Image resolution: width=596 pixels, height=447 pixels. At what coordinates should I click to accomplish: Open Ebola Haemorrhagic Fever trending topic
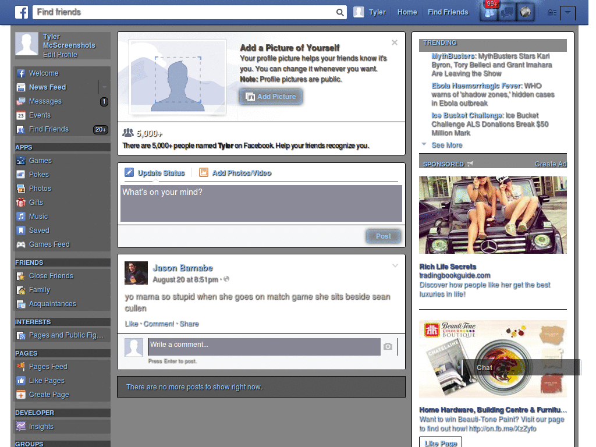pyautogui.click(x=477, y=86)
